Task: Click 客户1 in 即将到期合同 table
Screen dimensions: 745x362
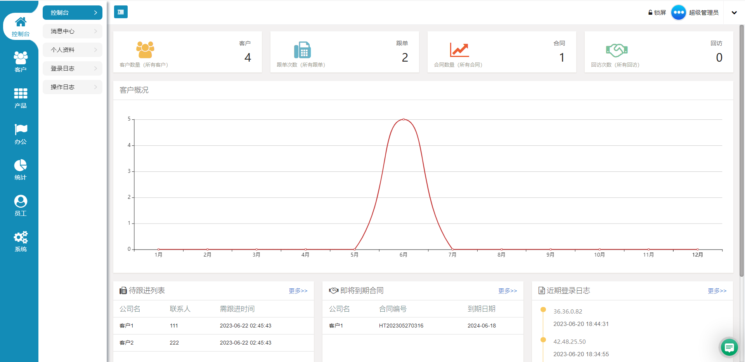Action: coord(336,326)
